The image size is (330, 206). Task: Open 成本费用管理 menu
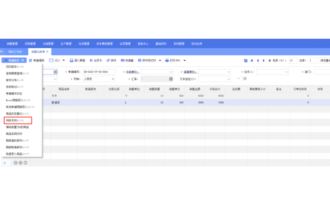[x=104, y=44]
